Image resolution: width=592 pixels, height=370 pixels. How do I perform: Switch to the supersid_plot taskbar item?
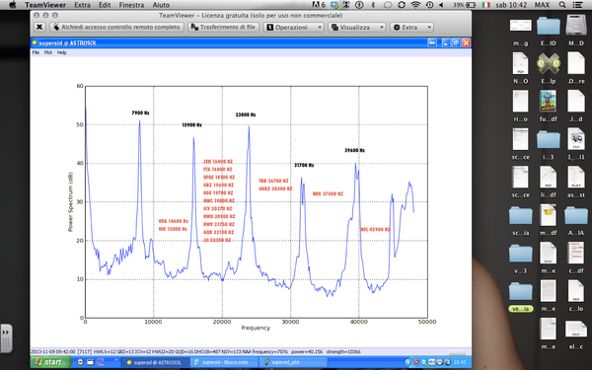(293, 362)
